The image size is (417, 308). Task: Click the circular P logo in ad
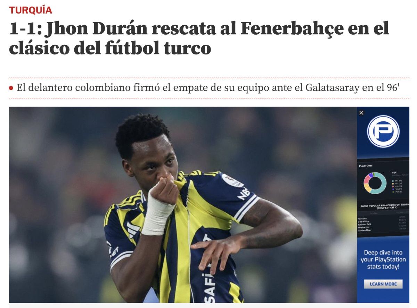(383, 131)
